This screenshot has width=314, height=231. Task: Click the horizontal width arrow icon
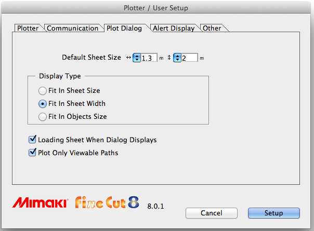click(128, 58)
